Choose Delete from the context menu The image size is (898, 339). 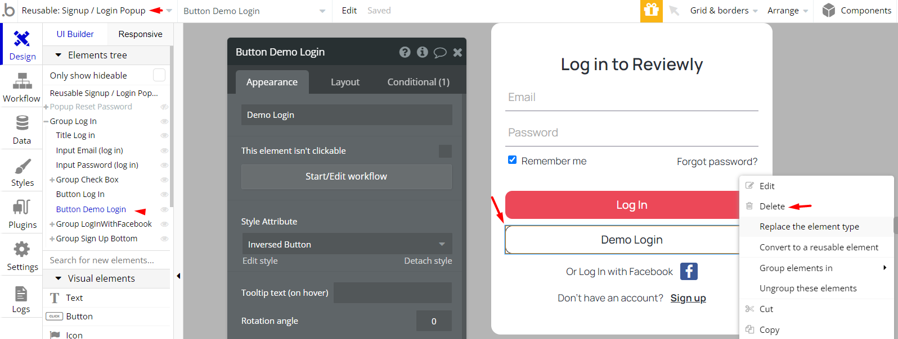coord(772,207)
